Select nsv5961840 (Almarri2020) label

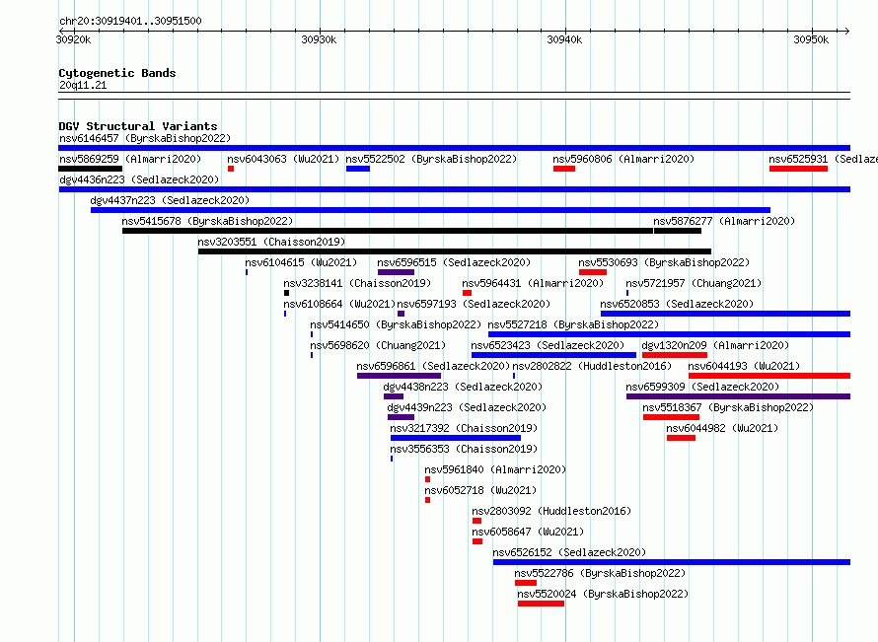495,469
